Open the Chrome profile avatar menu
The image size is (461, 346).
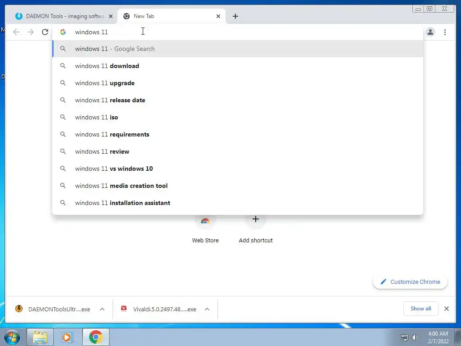coord(430,32)
